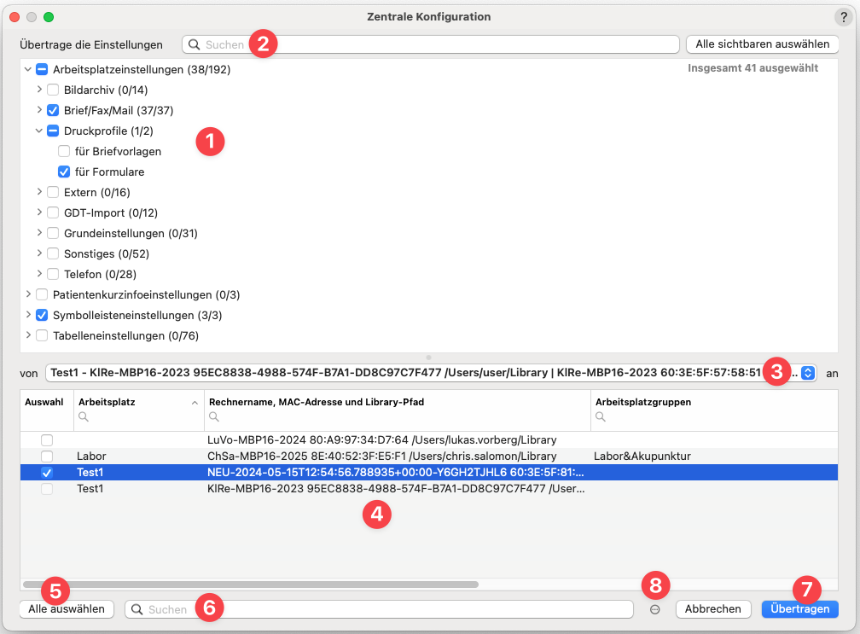Check the Tabelleneinstellungen checkbox

coord(42,335)
